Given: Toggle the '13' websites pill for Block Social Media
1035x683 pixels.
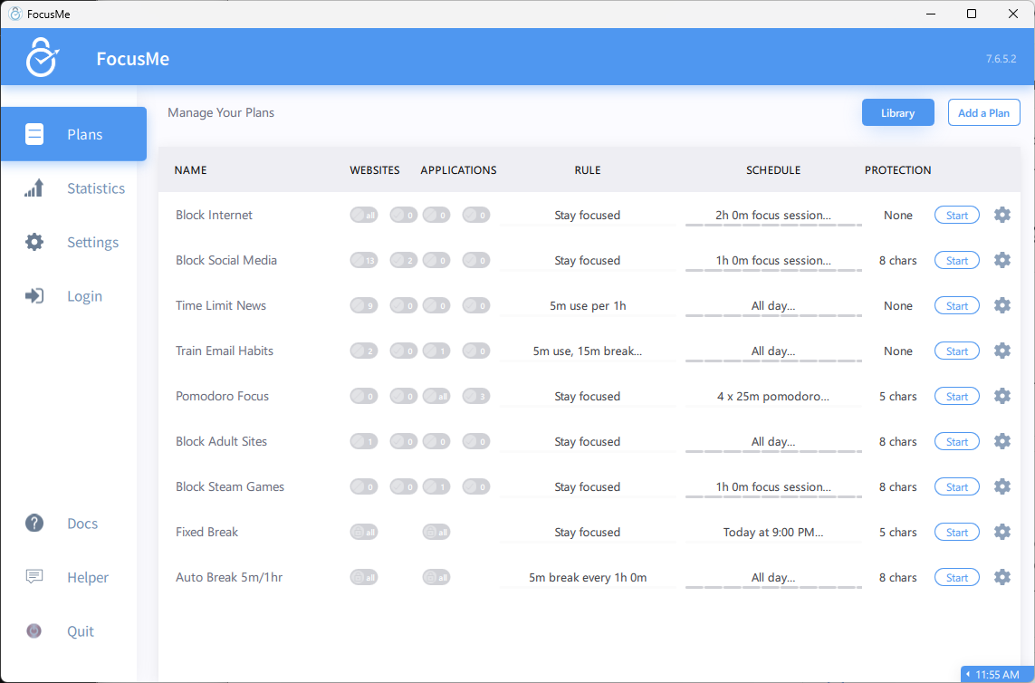Looking at the screenshot, I should (x=364, y=260).
